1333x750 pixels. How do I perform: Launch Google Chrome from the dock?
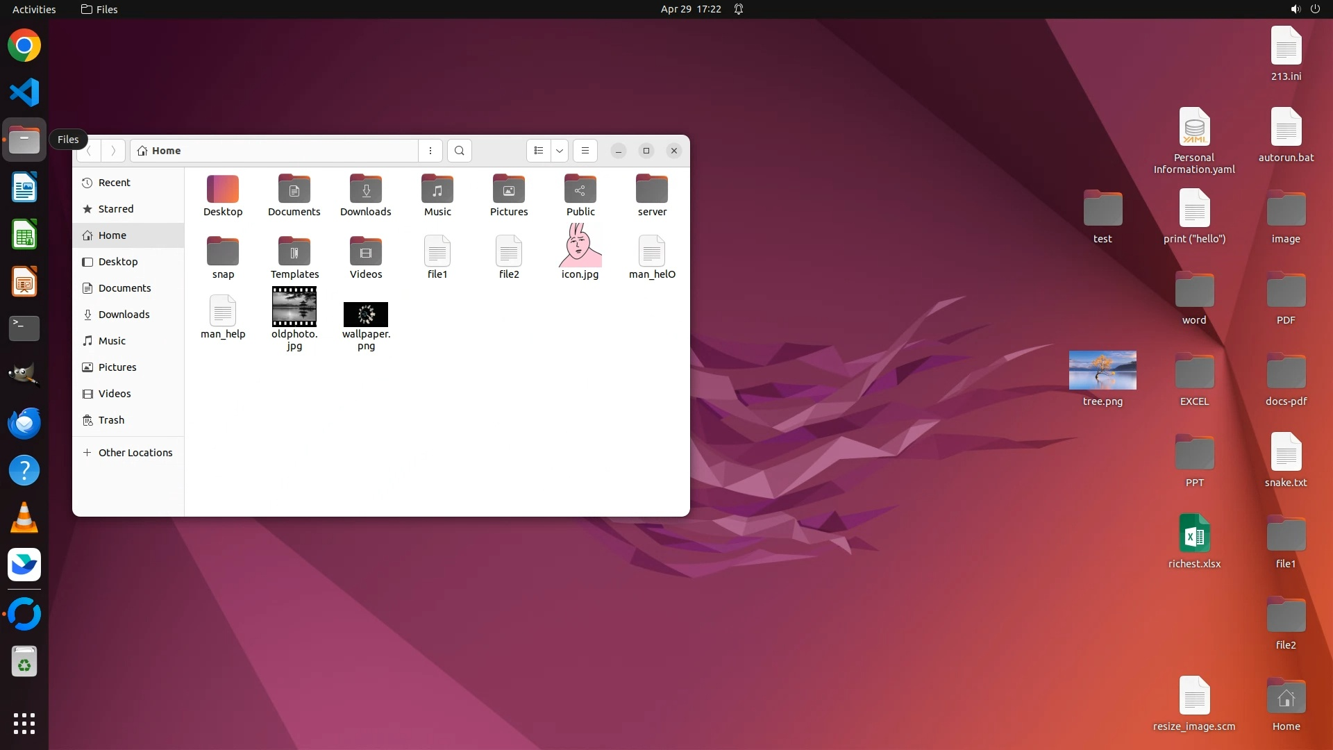pyautogui.click(x=24, y=46)
